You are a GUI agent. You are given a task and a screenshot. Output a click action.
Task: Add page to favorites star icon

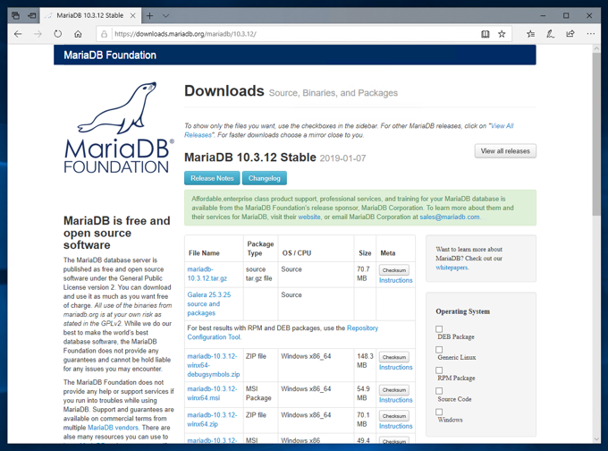pyautogui.click(x=502, y=34)
